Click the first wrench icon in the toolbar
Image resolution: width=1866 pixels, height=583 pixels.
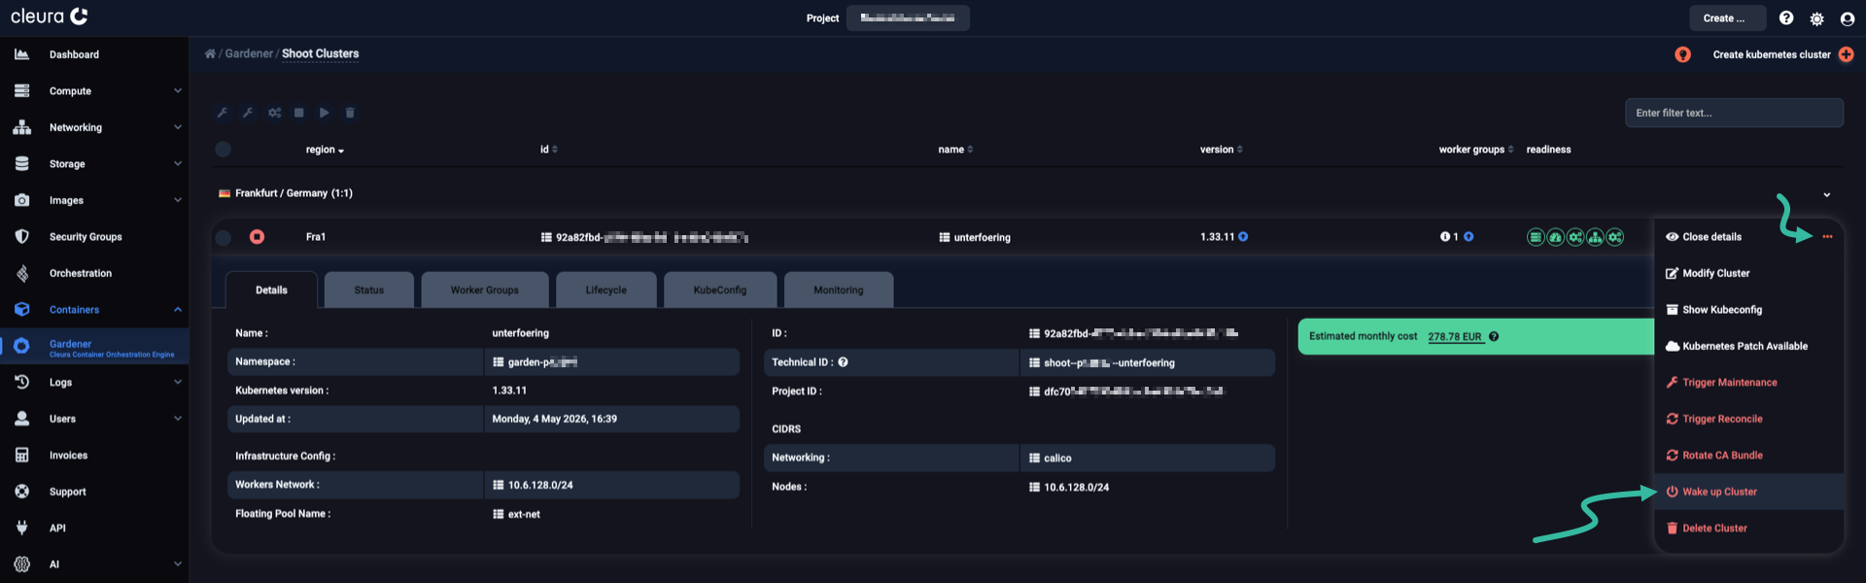(x=223, y=113)
